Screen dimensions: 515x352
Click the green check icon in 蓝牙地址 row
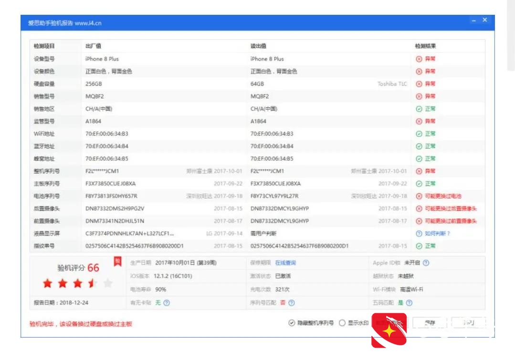click(419, 146)
